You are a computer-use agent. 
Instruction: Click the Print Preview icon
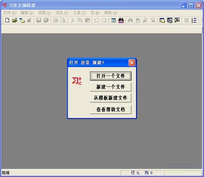click(63, 20)
